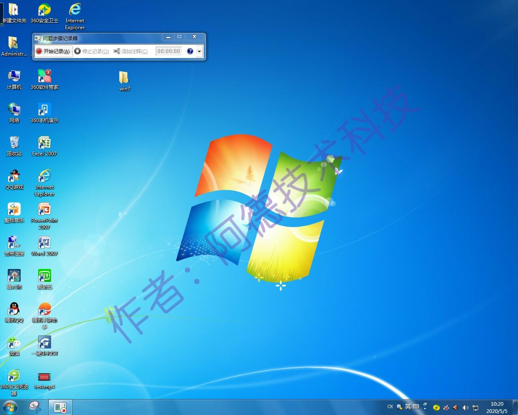
Task: Open the blue help icon in the recorder
Action: pyautogui.click(x=190, y=51)
